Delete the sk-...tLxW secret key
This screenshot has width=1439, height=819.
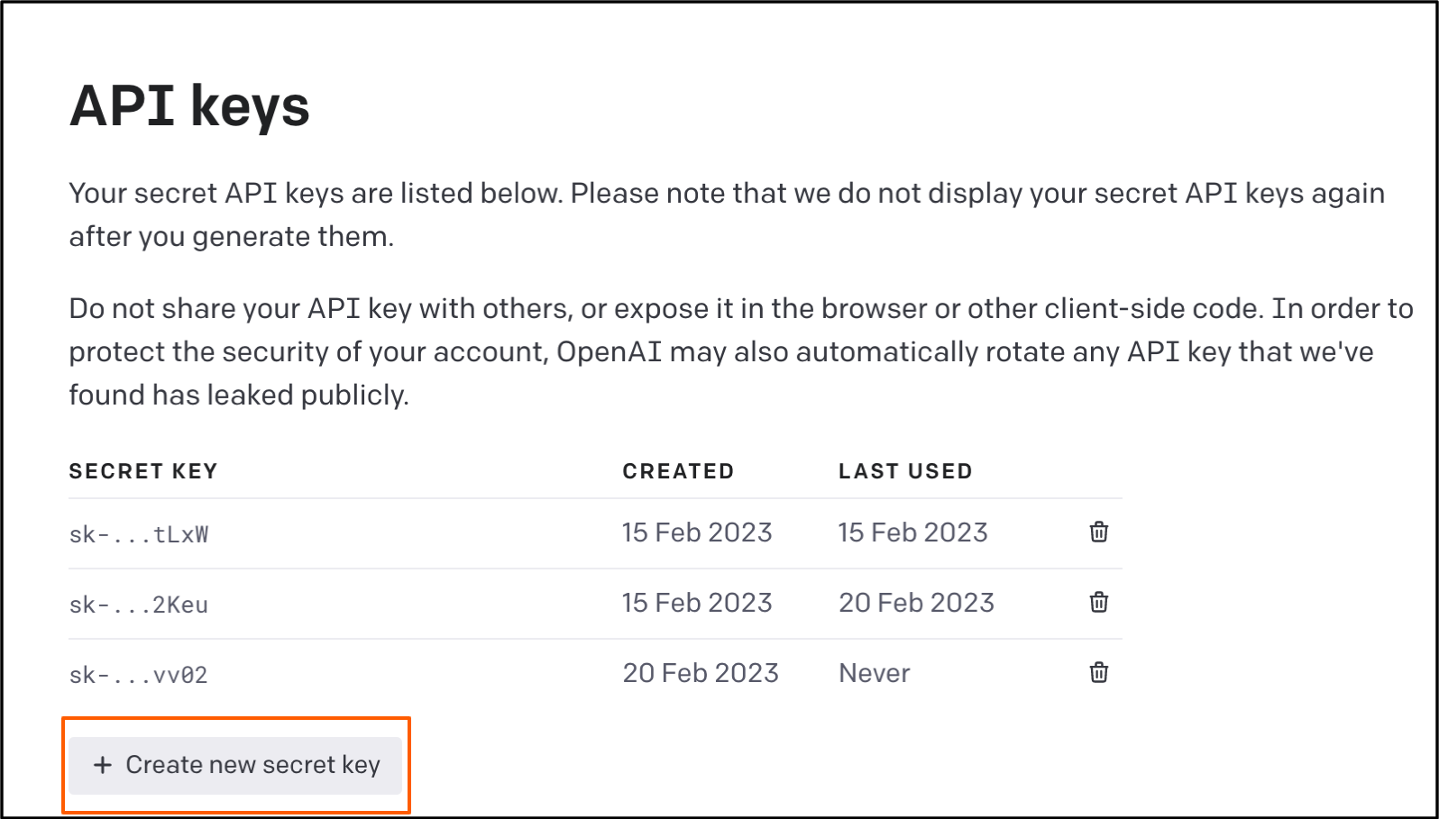coord(1098,532)
